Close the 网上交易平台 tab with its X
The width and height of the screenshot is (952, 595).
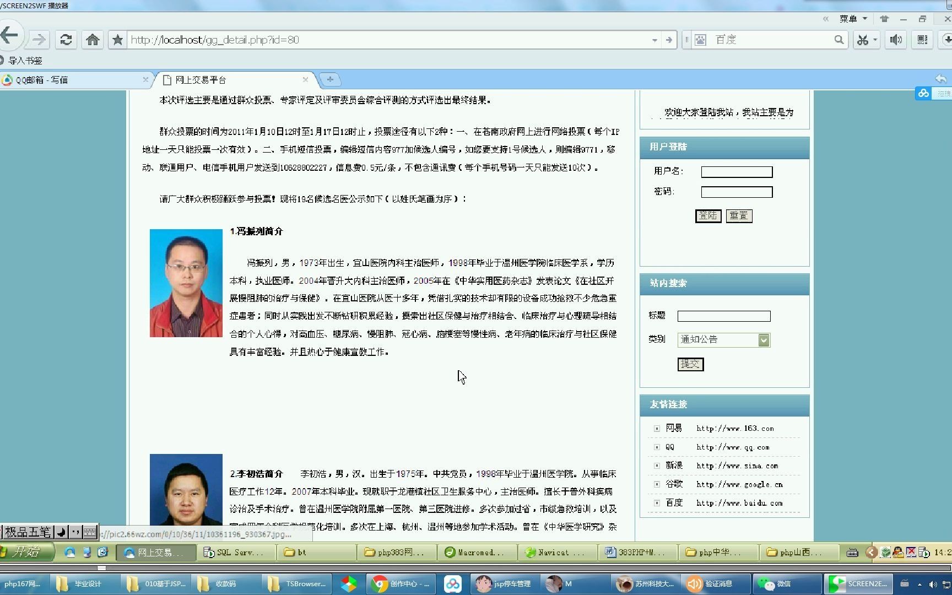pos(305,79)
